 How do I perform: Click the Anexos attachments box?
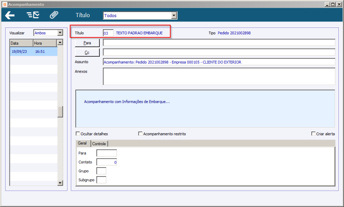(219, 76)
